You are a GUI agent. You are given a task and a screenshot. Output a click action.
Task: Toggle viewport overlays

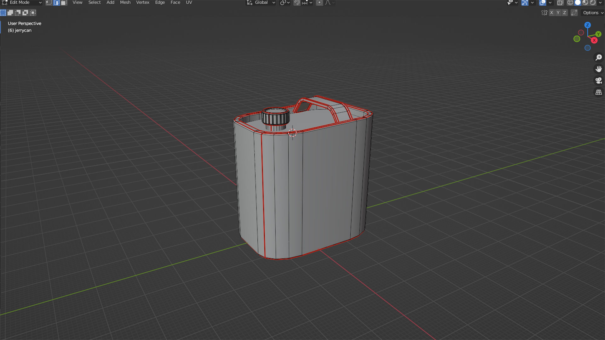pos(542,3)
